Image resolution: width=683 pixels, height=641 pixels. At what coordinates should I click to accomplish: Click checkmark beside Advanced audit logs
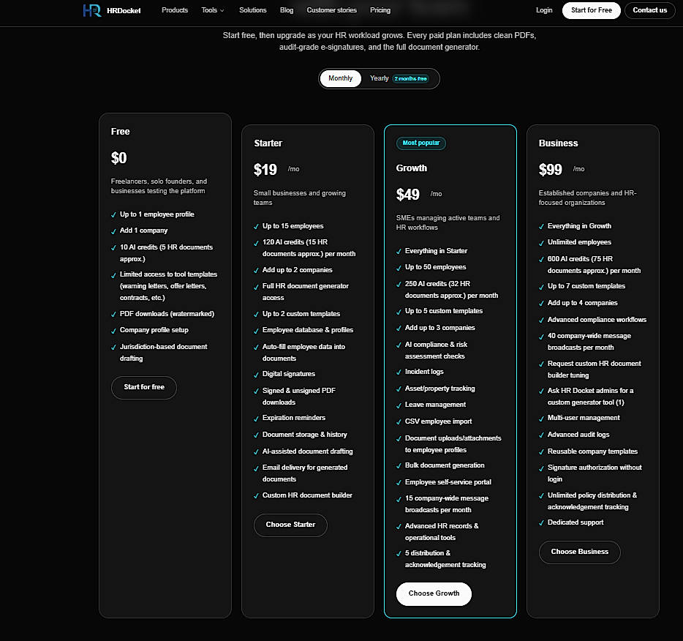(541, 435)
